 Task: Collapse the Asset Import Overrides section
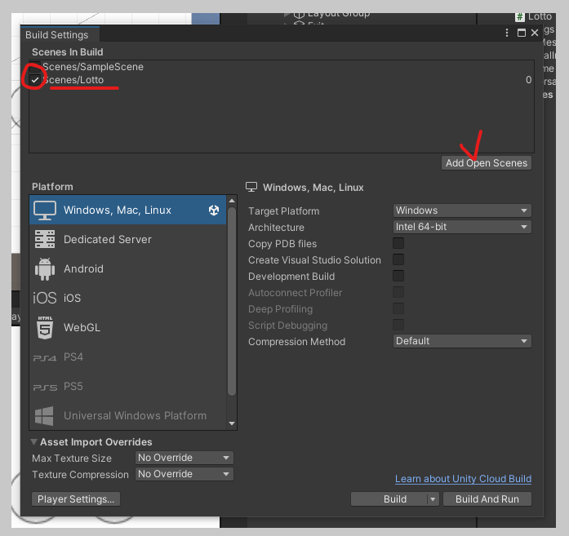[34, 441]
